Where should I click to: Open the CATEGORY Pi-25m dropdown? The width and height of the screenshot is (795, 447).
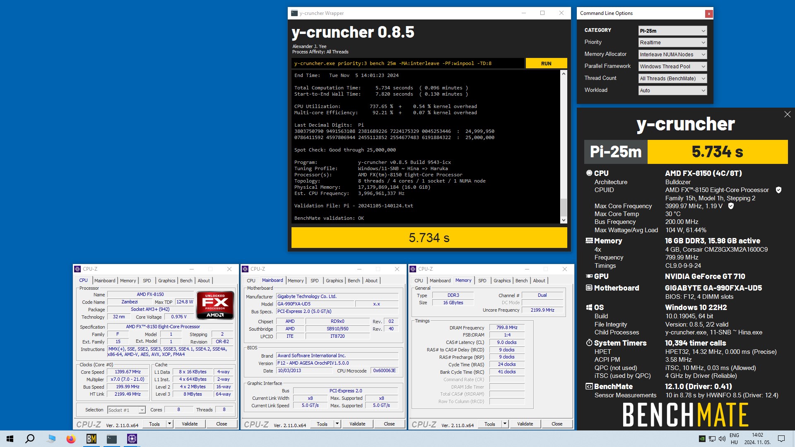click(x=672, y=31)
